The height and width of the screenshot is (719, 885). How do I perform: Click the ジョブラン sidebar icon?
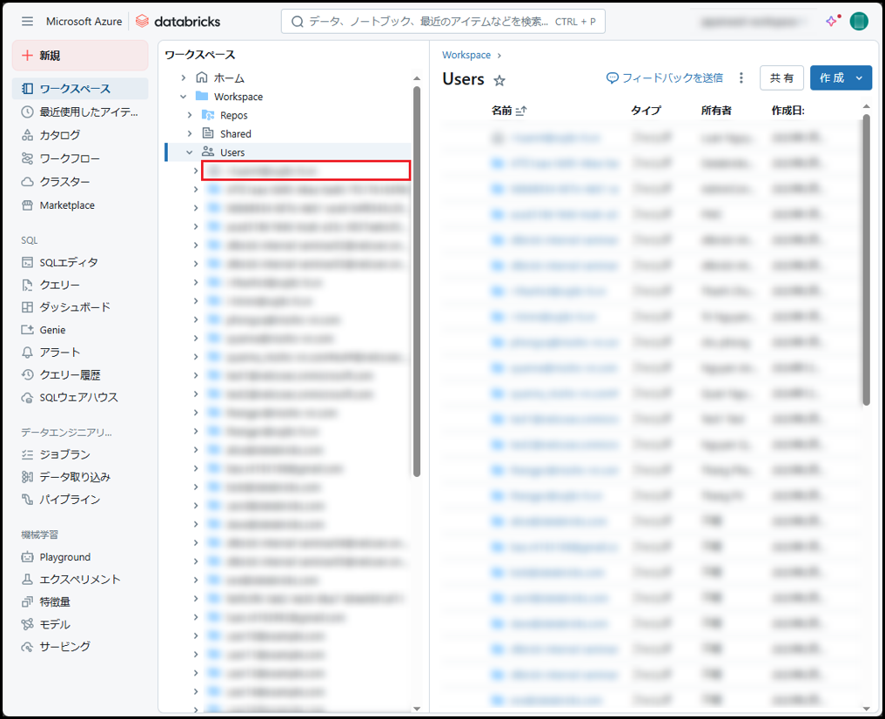(x=27, y=454)
